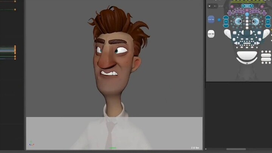Toggle the small blue circle beside blue square

pos(219,19)
